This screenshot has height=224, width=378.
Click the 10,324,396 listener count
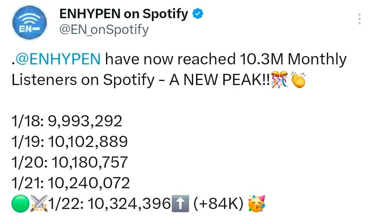129,203
